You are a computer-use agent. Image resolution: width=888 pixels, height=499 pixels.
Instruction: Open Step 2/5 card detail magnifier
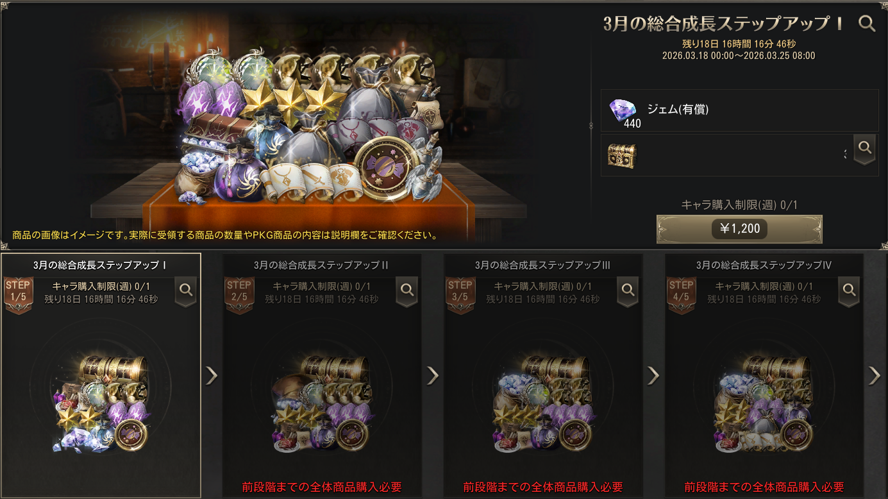(407, 291)
